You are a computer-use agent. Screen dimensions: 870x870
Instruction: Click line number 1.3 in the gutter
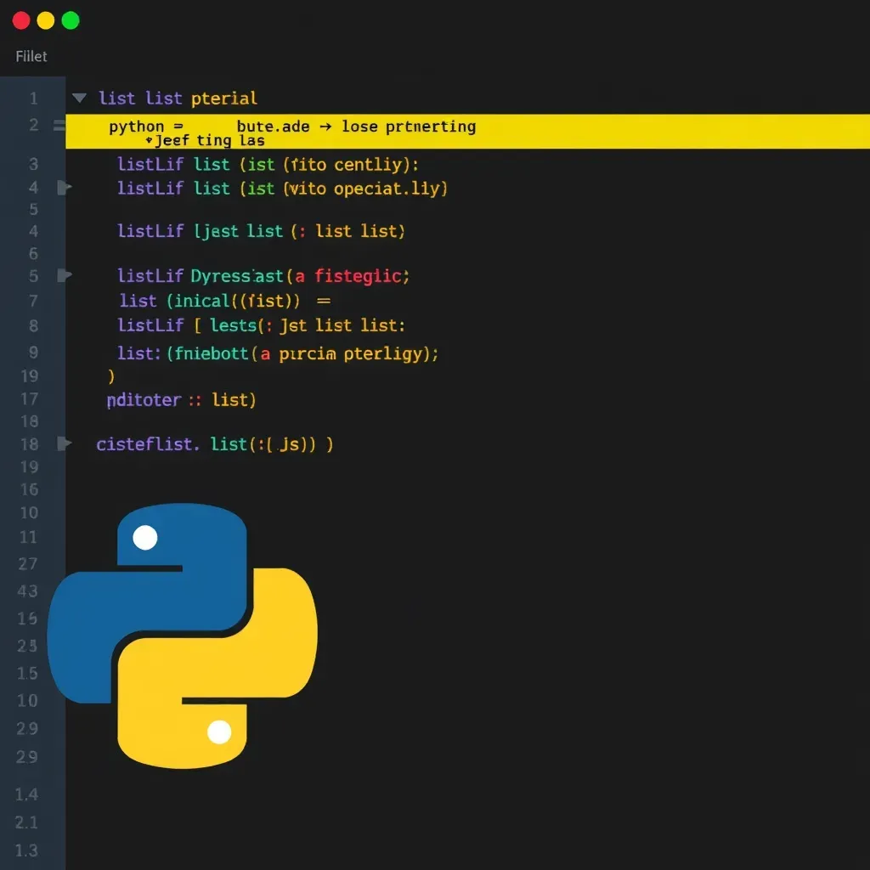click(x=26, y=850)
